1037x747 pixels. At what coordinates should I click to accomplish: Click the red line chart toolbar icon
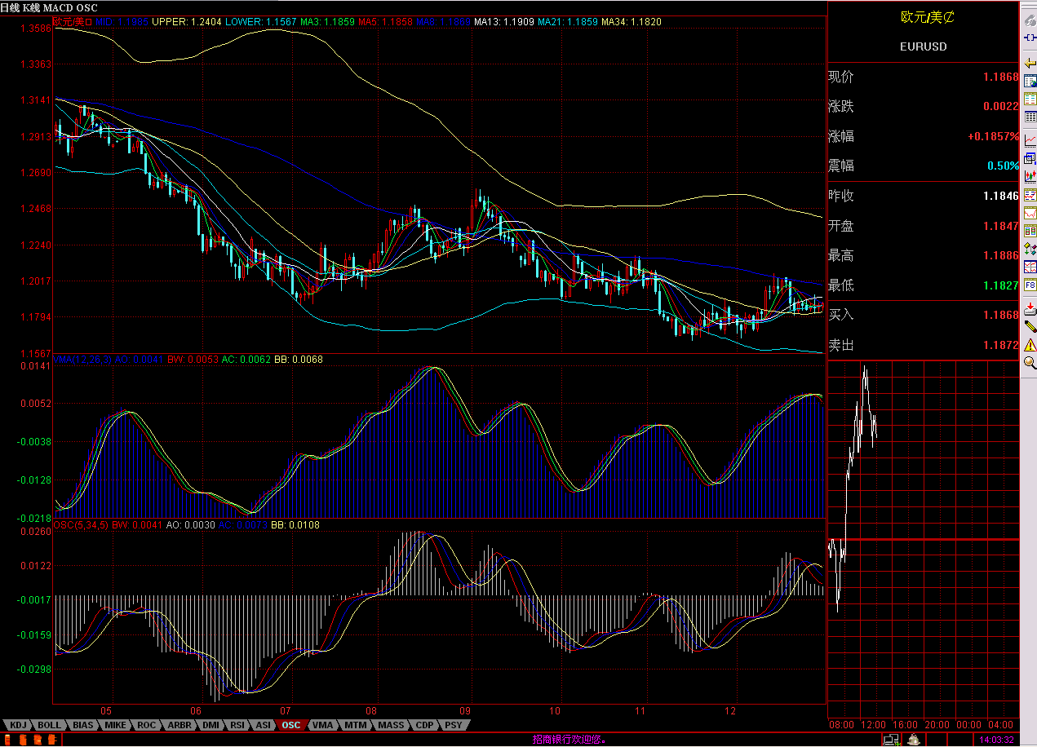click(1030, 212)
